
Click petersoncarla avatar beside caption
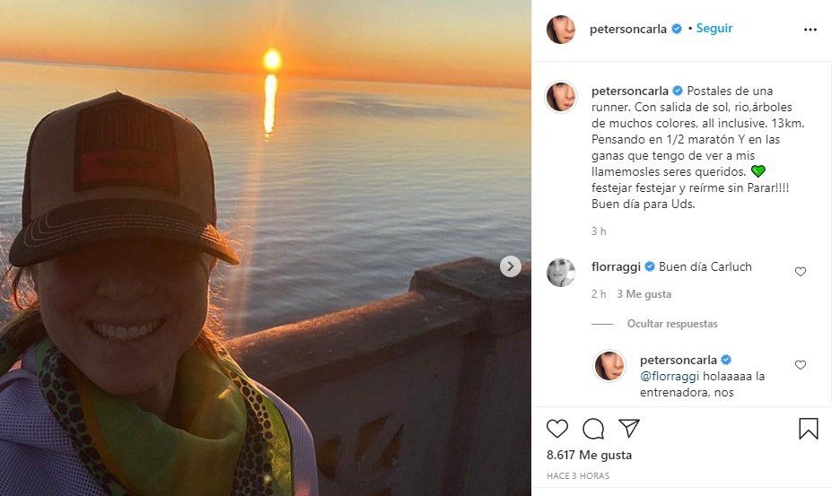tap(561, 97)
